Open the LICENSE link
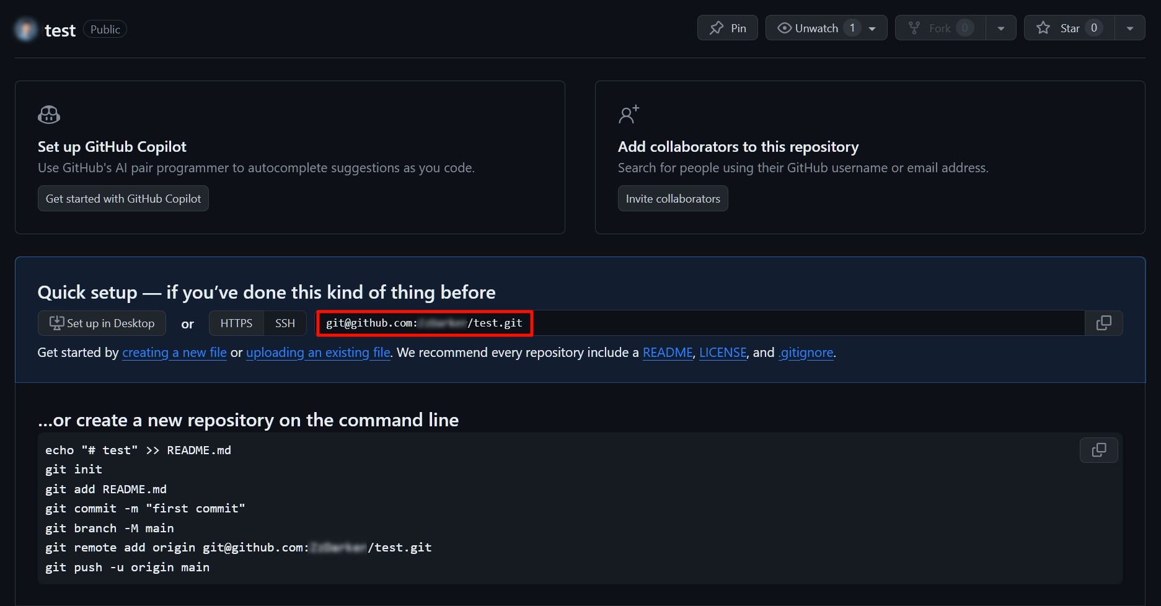This screenshot has height=606, width=1161. click(x=723, y=353)
